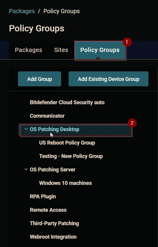The image size is (158, 247).
Task: Collapse the OS Patching Server chevron
Action: (26, 170)
